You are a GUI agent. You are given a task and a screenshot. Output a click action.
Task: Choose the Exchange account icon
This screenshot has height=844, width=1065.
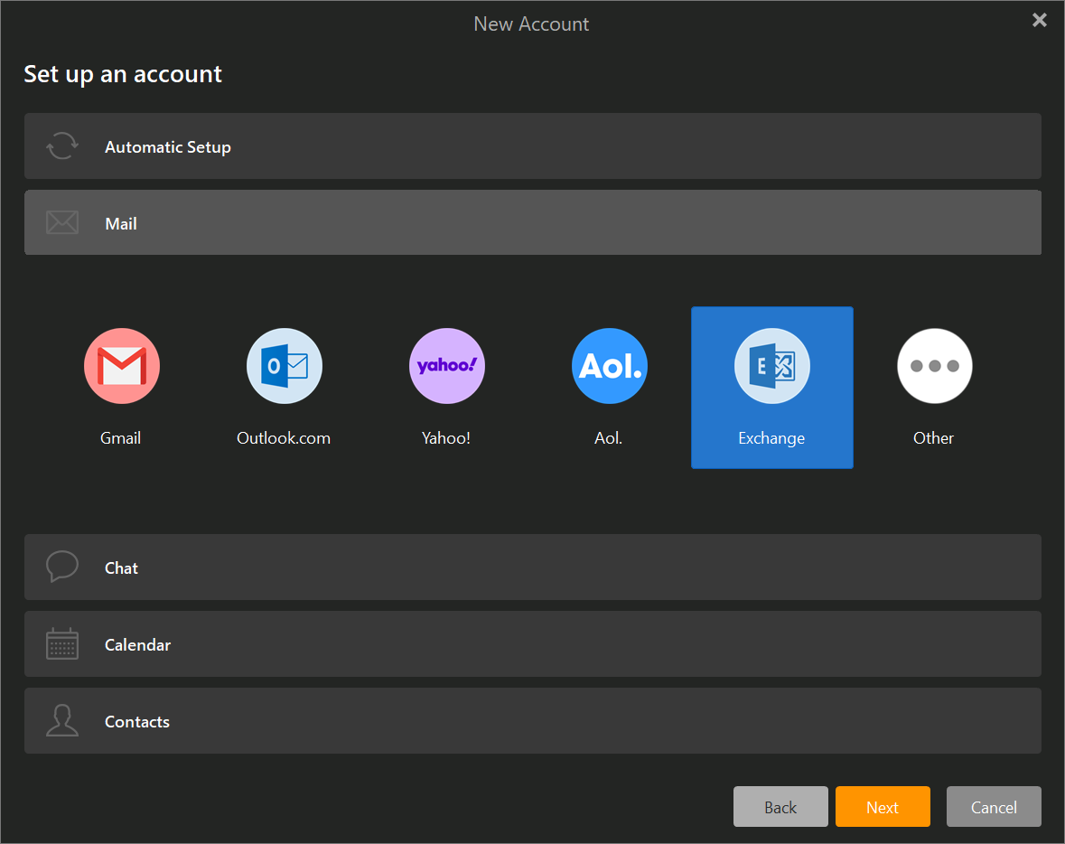(x=772, y=366)
